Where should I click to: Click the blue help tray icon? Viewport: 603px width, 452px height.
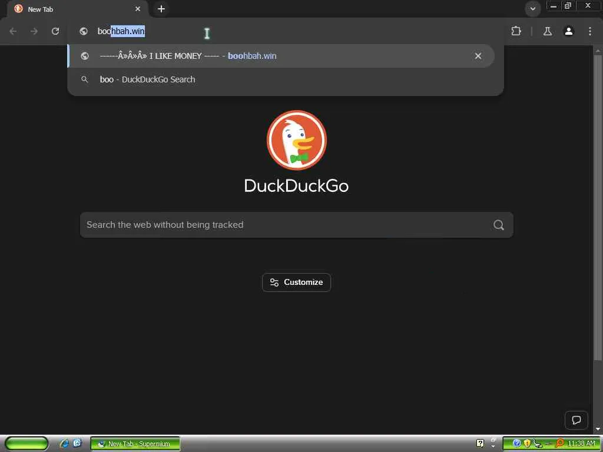tap(516, 444)
